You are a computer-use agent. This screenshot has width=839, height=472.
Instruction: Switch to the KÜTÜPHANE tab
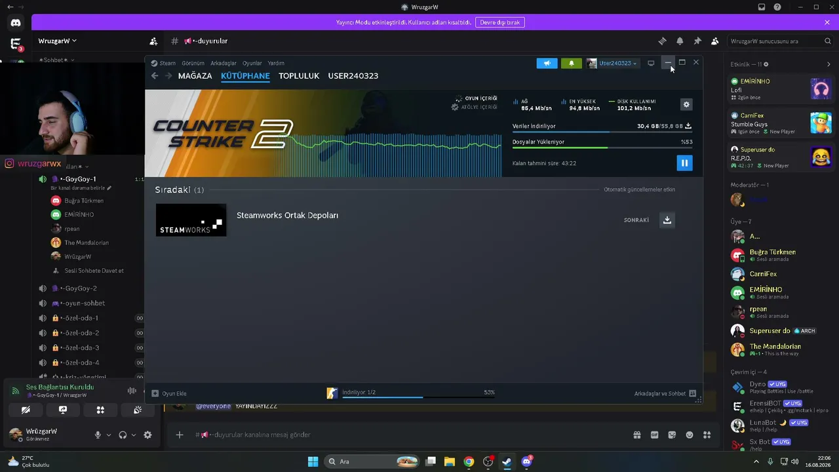tap(245, 76)
